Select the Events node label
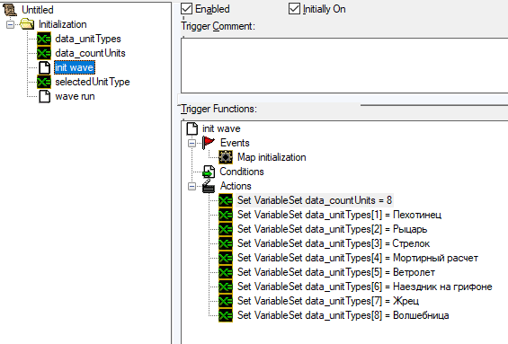The height and width of the screenshot is (344, 508). point(235,143)
